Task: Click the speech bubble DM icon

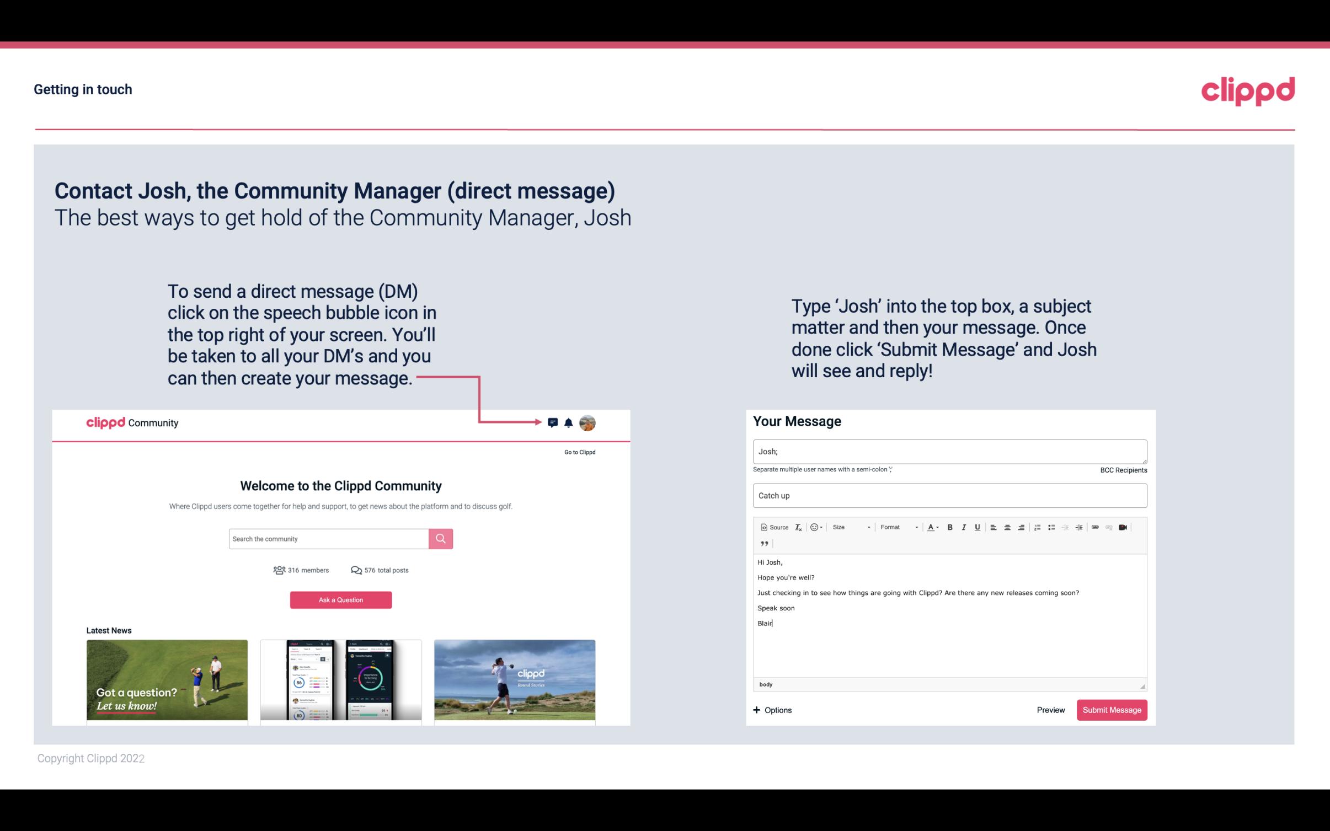Action: (553, 422)
